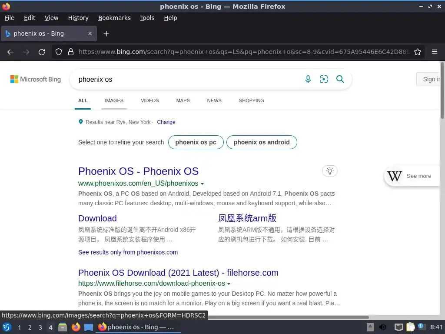Click the tray icon with the up arrow
The height and width of the screenshot is (334, 445).
(370, 327)
